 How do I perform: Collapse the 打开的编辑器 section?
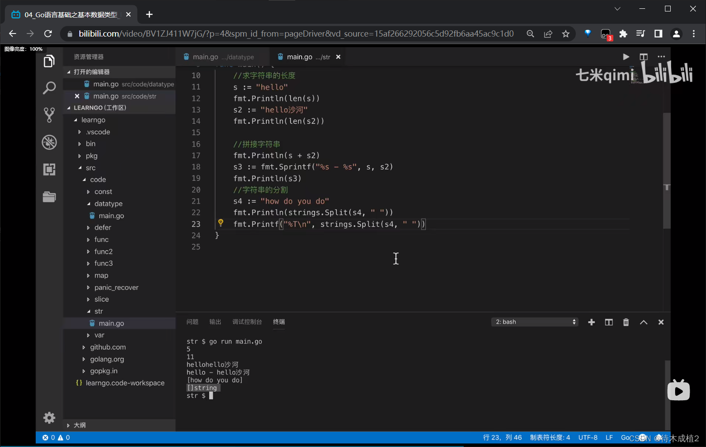pos(68,72)
